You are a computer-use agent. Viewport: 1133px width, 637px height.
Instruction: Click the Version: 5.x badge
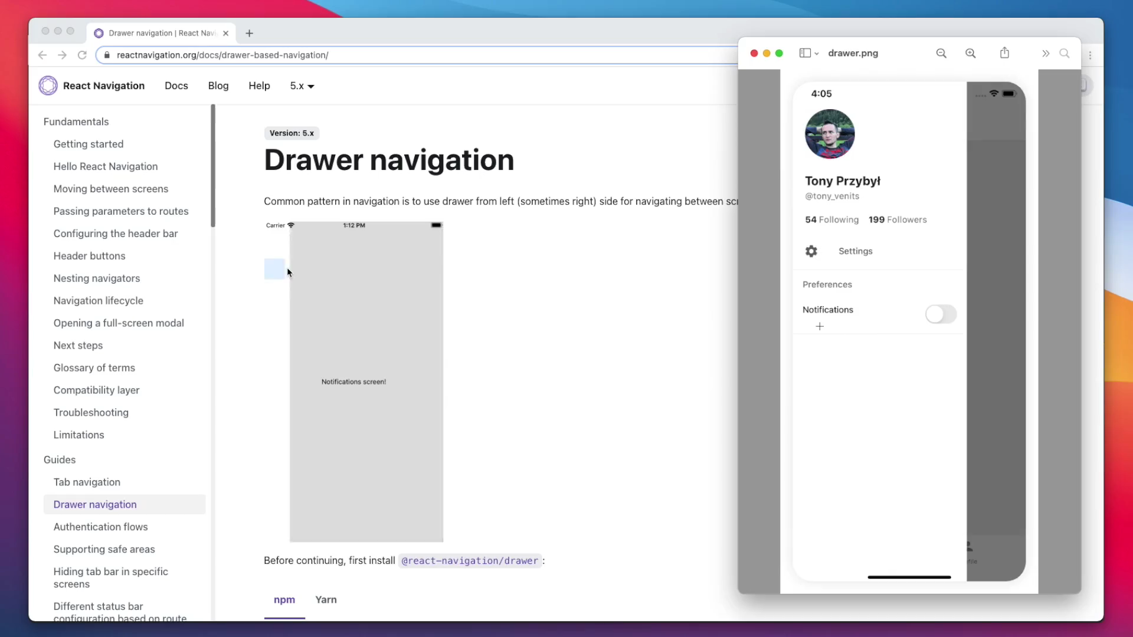pyautogui.click(x=292, y=133)
